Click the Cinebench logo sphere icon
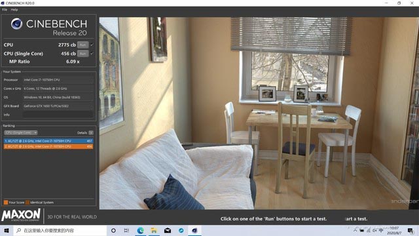Screen dimensions: 419x236 click(16, 24)
